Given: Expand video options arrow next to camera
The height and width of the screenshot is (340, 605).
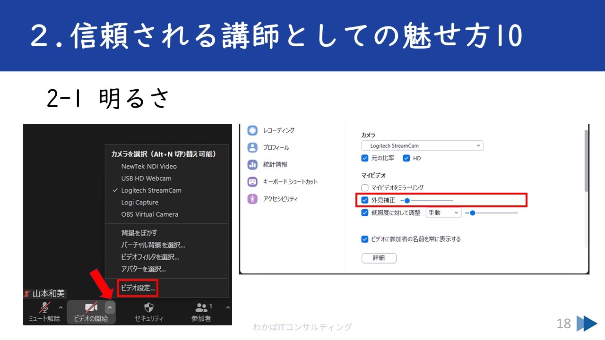Looking at the screenshot, I should [110, 308].
